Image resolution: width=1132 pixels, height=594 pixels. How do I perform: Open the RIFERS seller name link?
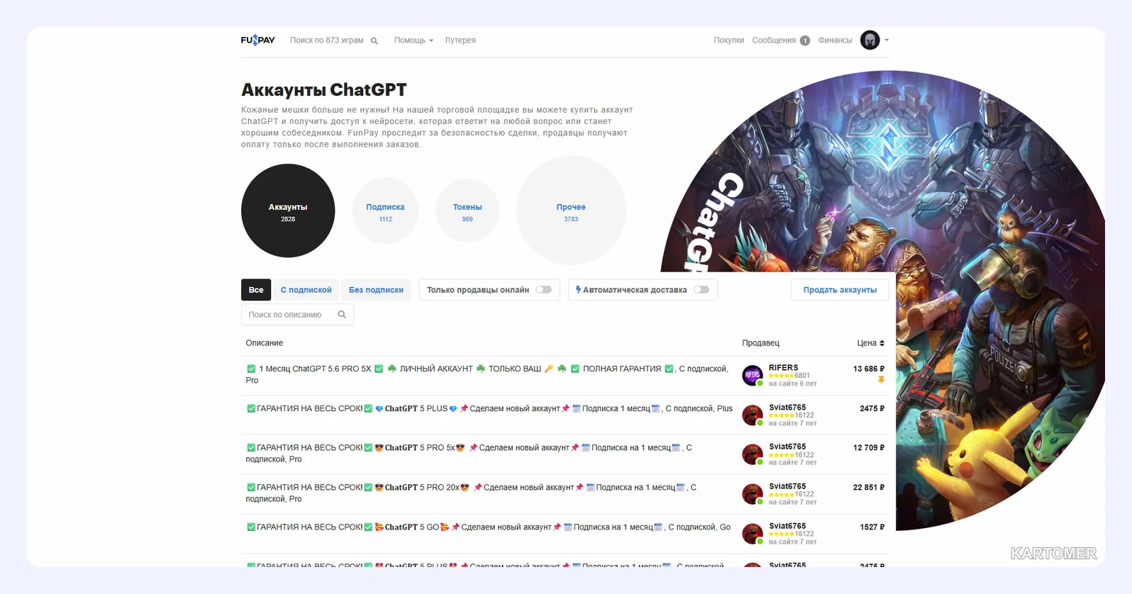coord(783,368)
